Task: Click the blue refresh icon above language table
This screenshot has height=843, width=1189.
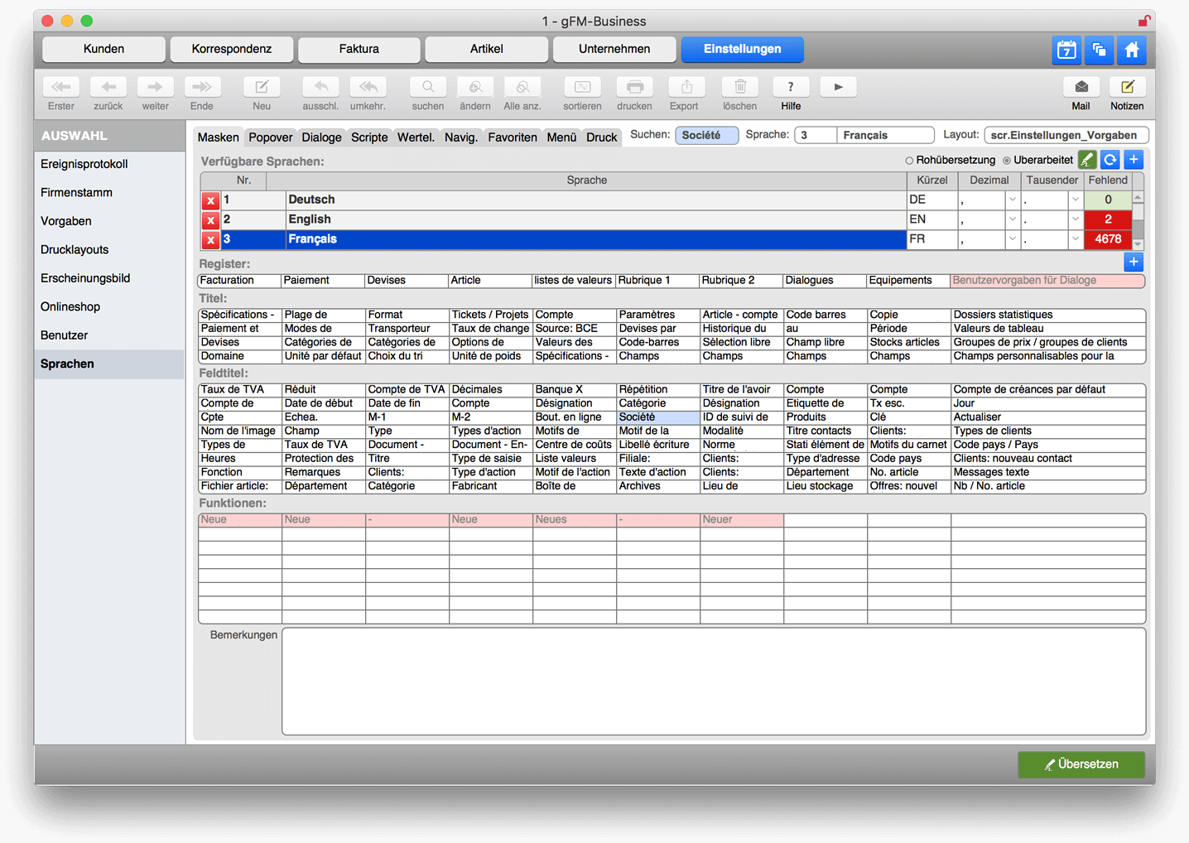Action: pyautogui.click(x=1110, y=160)
